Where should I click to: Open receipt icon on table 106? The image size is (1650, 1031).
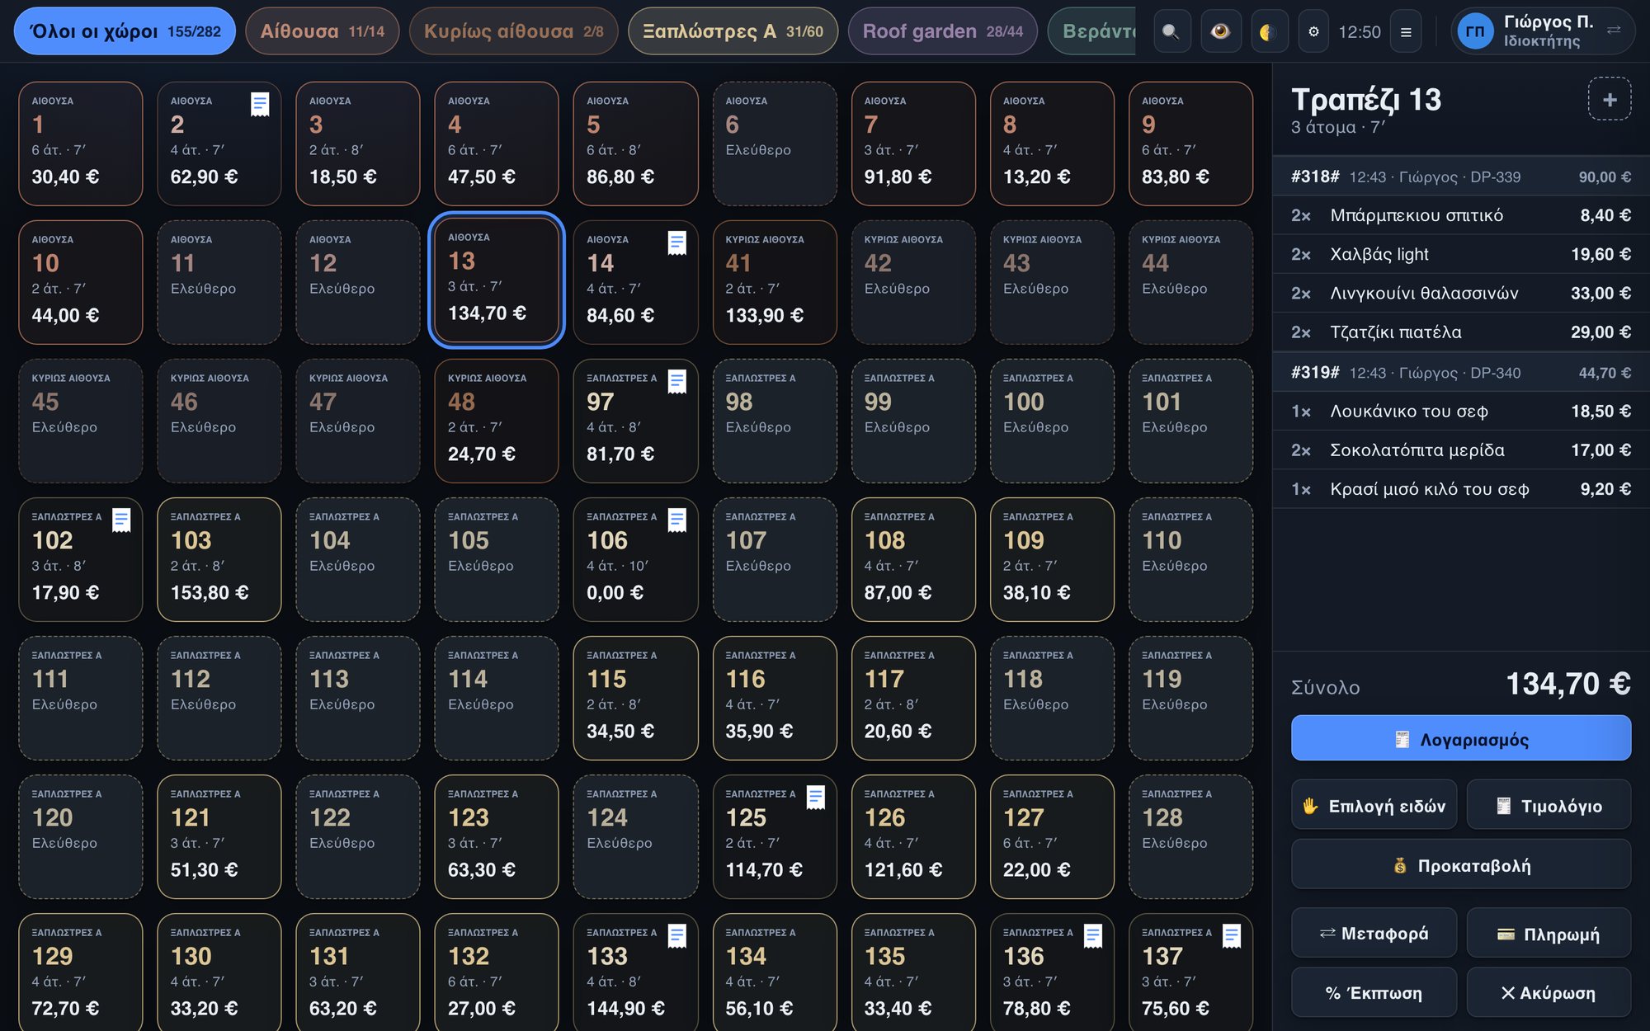pyautogui.click(x=677, y=520)
